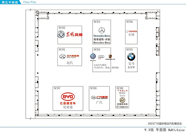Select the booth number label 9C04
Screen dimensions: 186x132
[x=97, y=22]
